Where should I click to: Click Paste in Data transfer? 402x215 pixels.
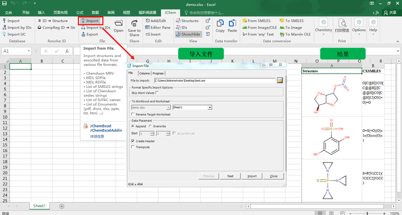pyautogui.click(x=232, y=26)
